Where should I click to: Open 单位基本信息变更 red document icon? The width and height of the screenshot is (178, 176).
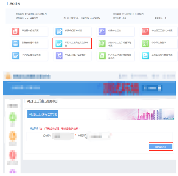click(15, 31)
